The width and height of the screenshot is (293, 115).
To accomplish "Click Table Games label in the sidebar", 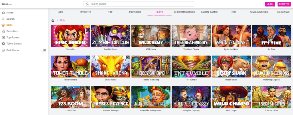I will click(x=14, y=44).
